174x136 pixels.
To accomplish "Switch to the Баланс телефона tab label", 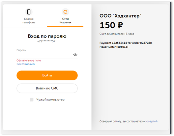I will (29, 21).
